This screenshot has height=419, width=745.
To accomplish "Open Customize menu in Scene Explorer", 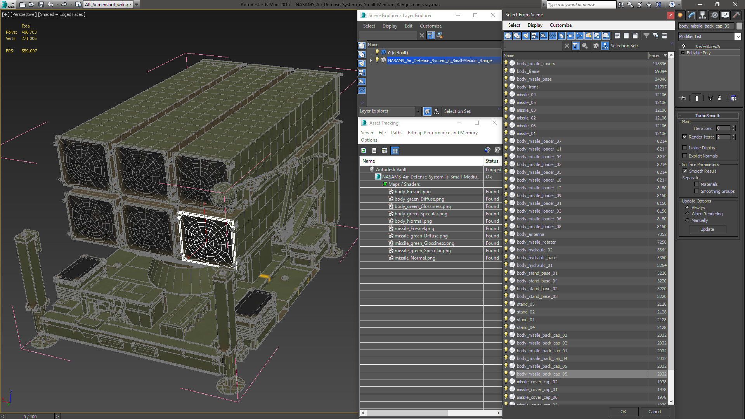I will 430,26.
